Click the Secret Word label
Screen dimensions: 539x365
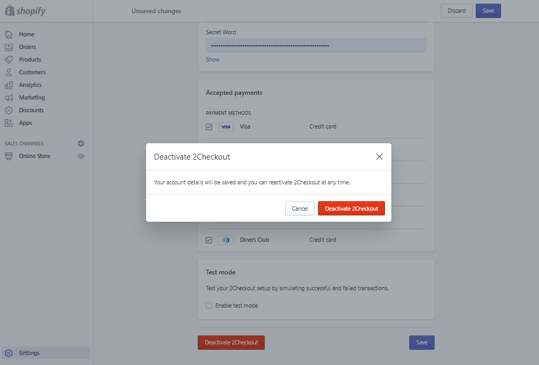tap(220, 32)
